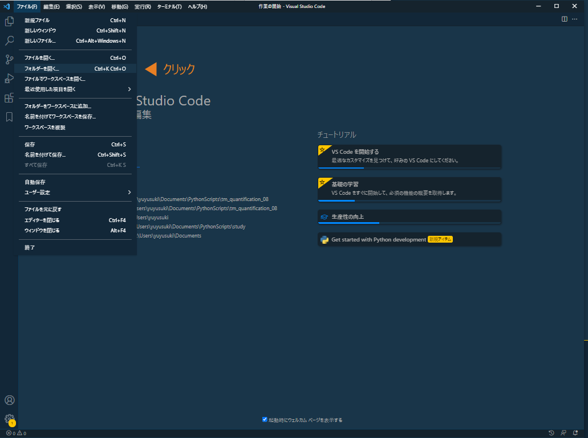Click the feedback icon in status bar

(x=563, y=433)
